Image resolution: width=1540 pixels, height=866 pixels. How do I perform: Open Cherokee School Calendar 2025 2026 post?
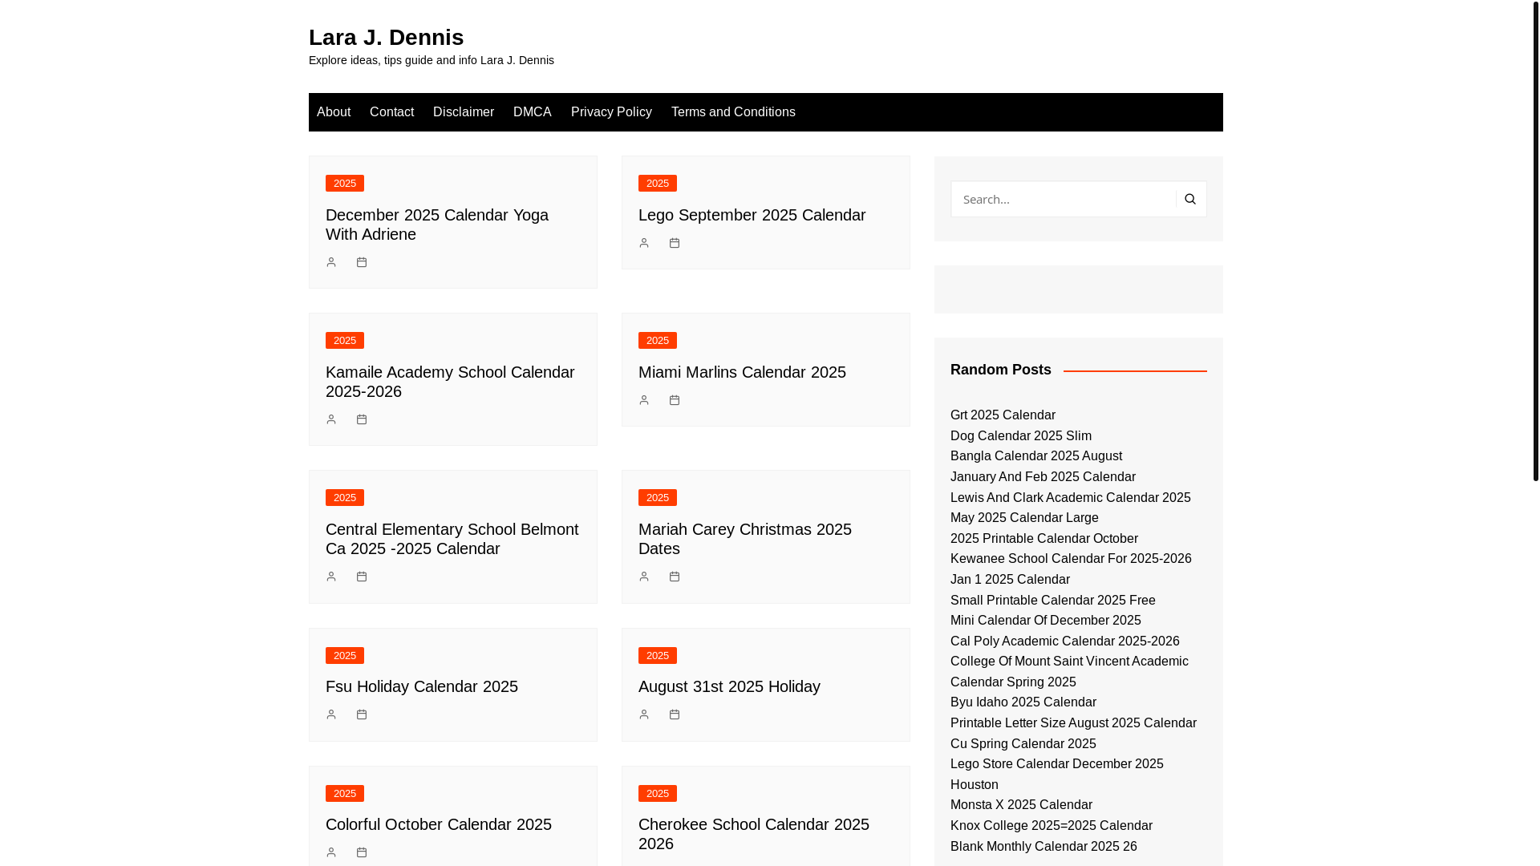click(x=754, y=834)
